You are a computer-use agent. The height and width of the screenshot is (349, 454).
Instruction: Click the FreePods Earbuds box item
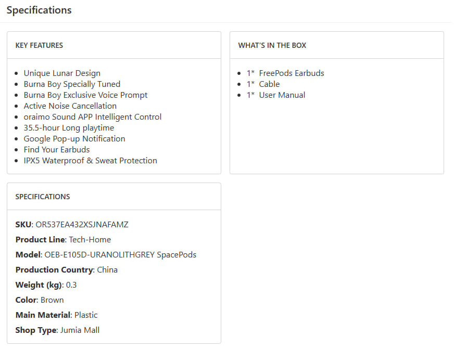coord(291,73)
